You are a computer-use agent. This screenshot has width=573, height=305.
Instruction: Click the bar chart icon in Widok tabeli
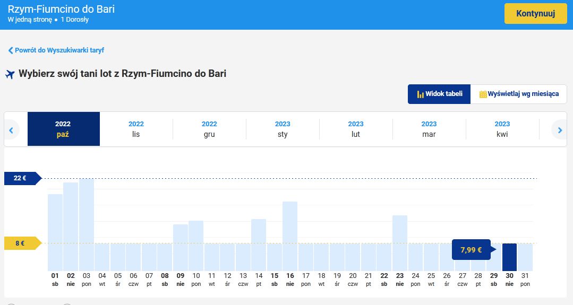[x=420, y=94]
